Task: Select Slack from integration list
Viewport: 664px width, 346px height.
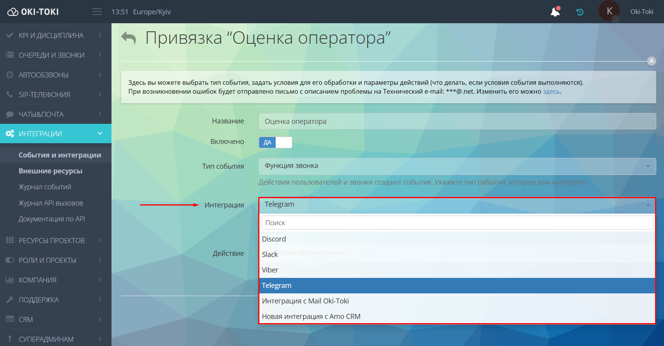Action: (457, 255)
